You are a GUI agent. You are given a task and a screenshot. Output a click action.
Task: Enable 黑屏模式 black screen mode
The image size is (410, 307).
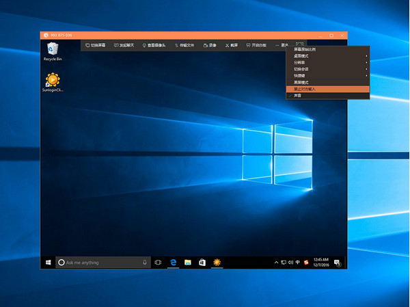pos(301,82)
